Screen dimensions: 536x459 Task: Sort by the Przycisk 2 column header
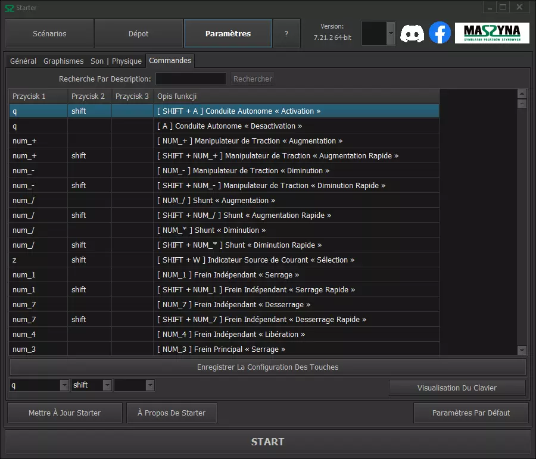[x=89, y=96]
